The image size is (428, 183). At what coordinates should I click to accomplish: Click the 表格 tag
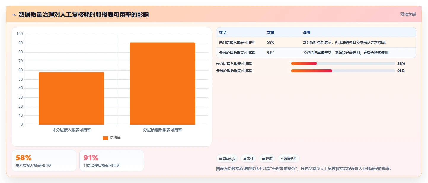[x=248, y=159]
